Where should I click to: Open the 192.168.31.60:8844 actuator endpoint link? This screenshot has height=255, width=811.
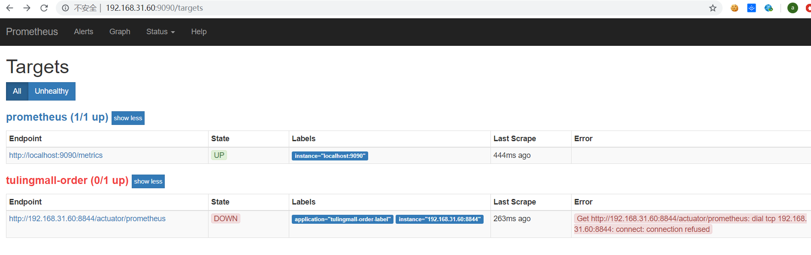pos(87,219)
